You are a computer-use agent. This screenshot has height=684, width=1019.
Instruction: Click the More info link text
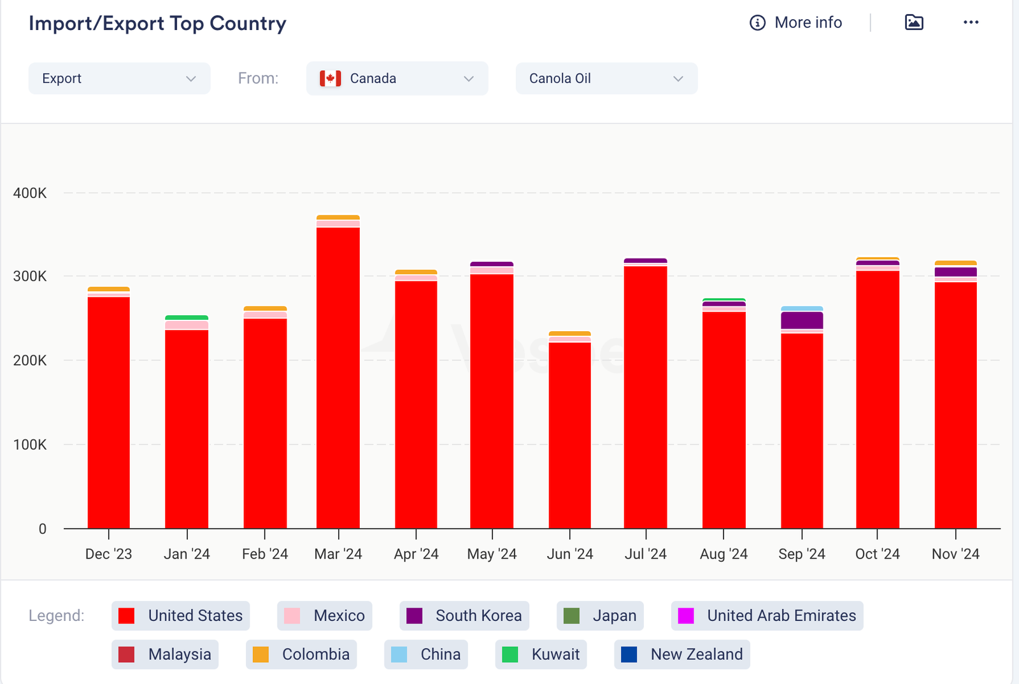(808, 23)
